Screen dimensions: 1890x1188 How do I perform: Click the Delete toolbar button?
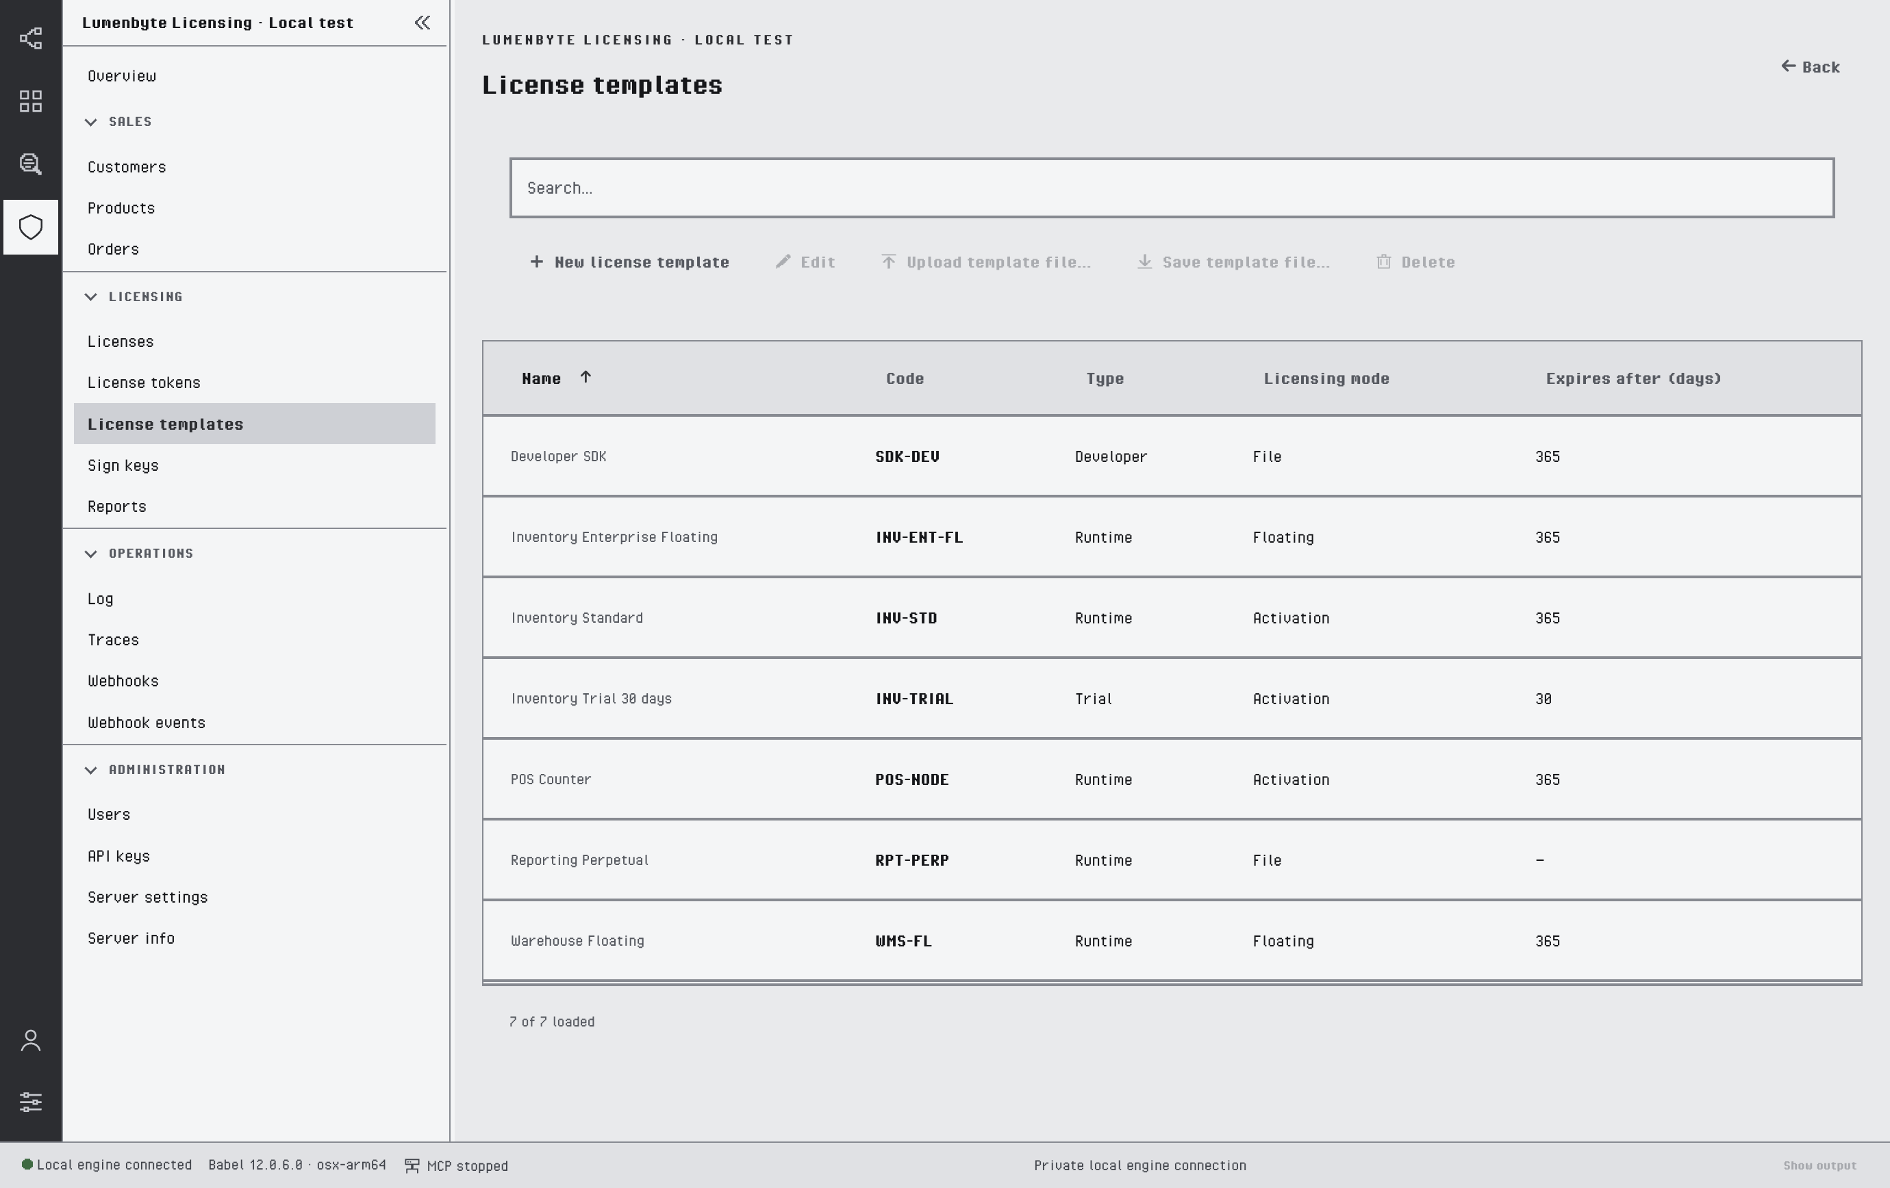(x=1416, y=262)
